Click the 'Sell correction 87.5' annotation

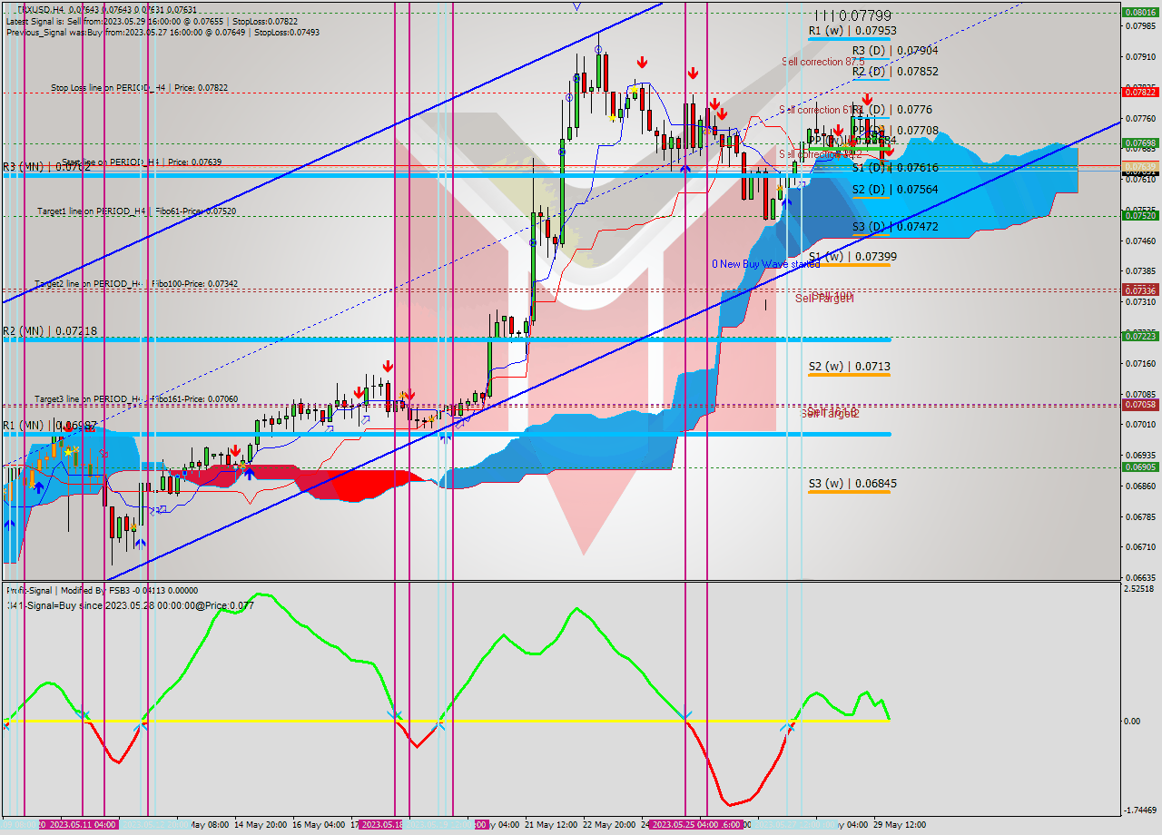point(823,62)
